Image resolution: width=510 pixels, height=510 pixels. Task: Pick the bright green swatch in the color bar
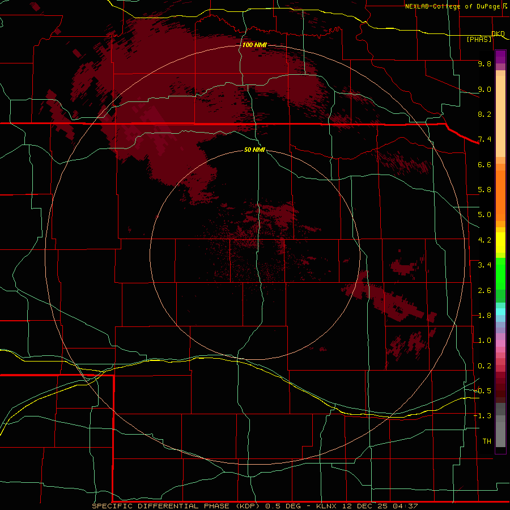coord(500,277)
